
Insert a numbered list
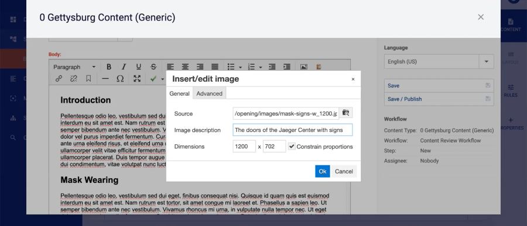(251, 67)
